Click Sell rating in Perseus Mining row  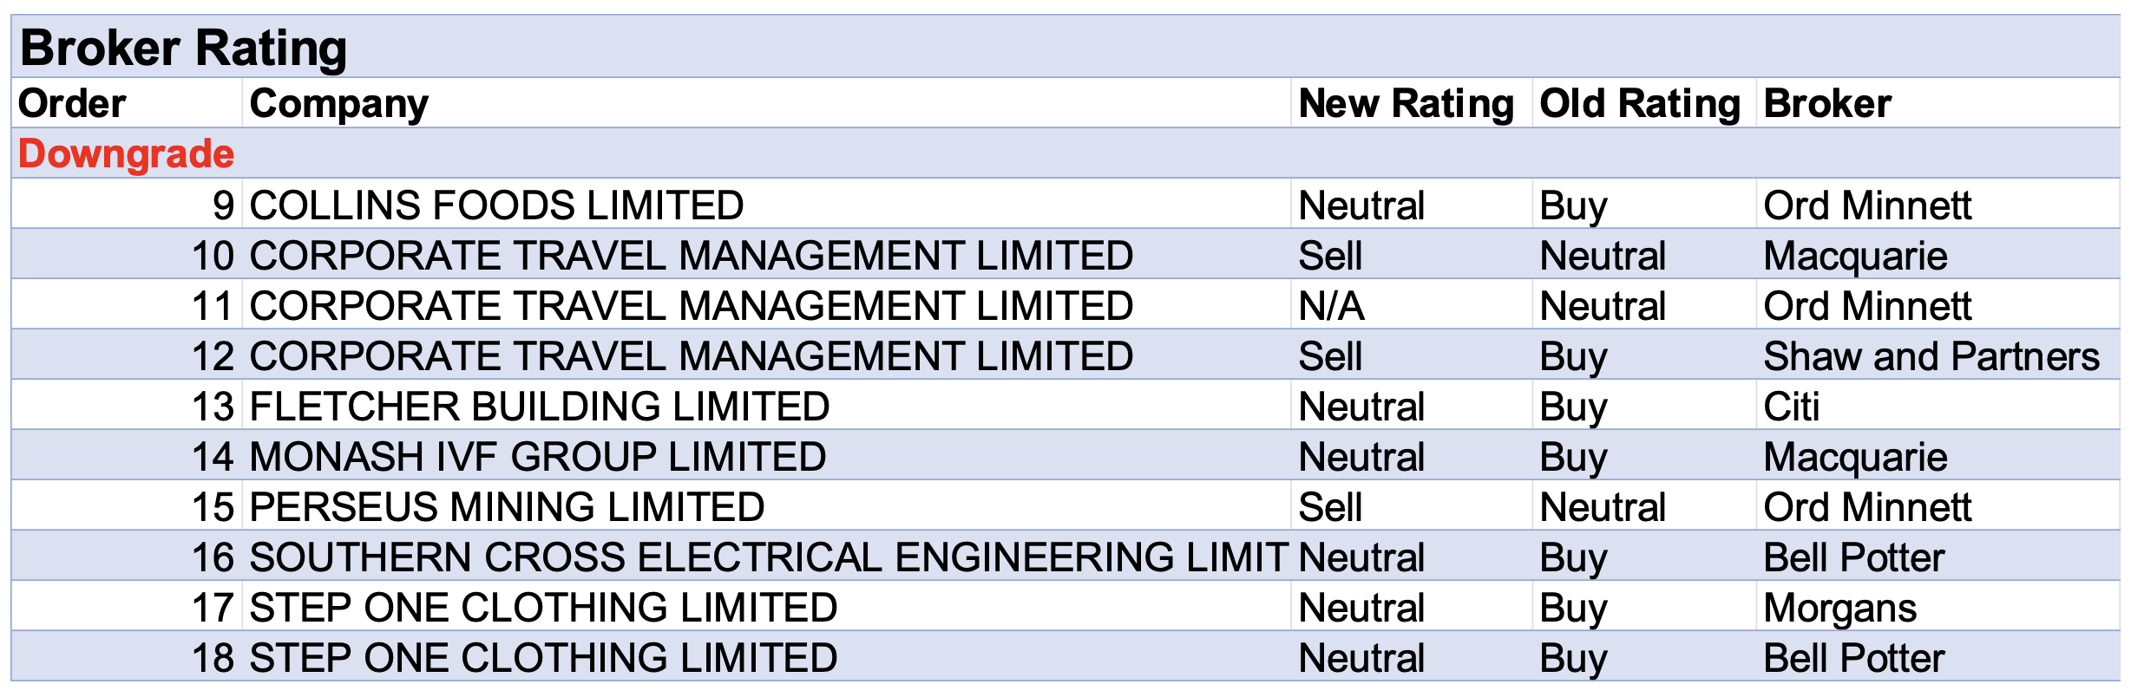[1329, 507]
